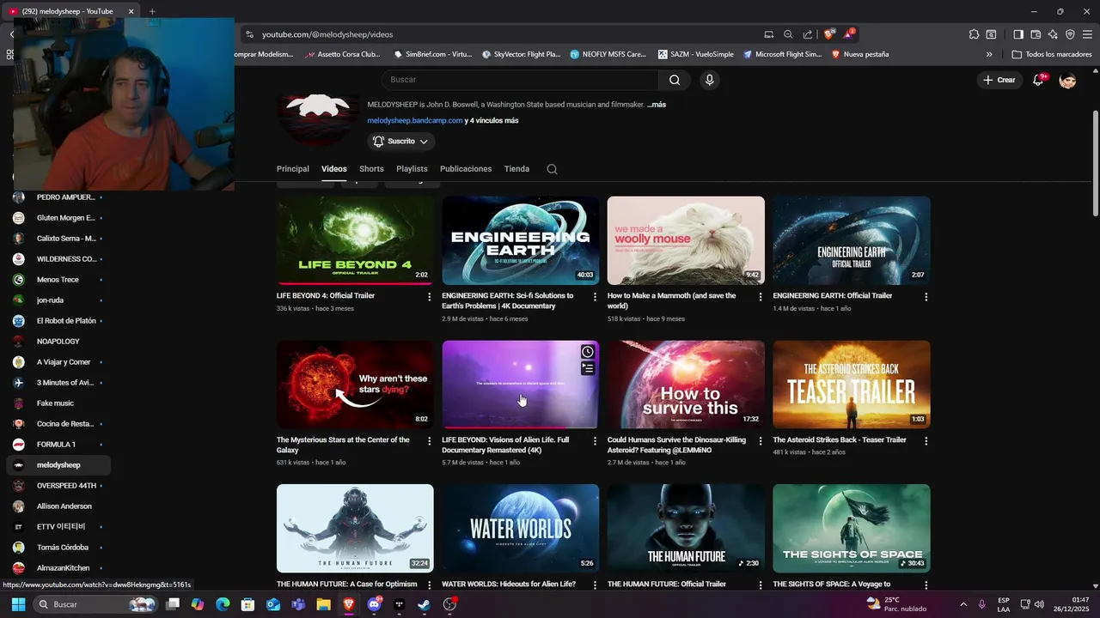Screen dimensions: 1100x618
Task: Open options for ENGINEERING EARTH: Official Trailer
Action: 926,297
